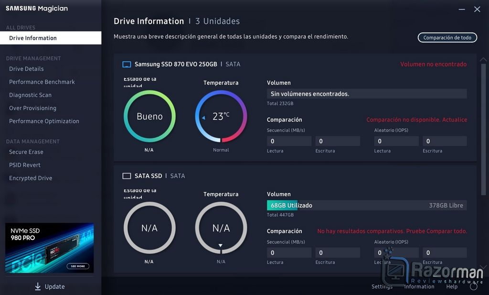Click the Update download icon
This screenshot has width=489, height=295.
38,286
